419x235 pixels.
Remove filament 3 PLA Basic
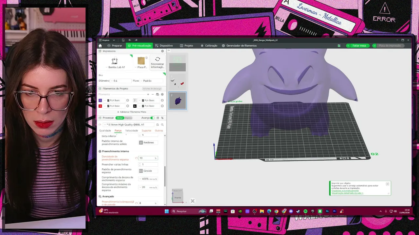coord(128,106)
